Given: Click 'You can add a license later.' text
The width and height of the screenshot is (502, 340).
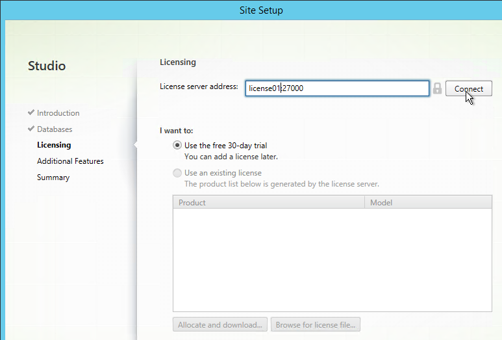Looking at the screenshot, I should (231, 157).
